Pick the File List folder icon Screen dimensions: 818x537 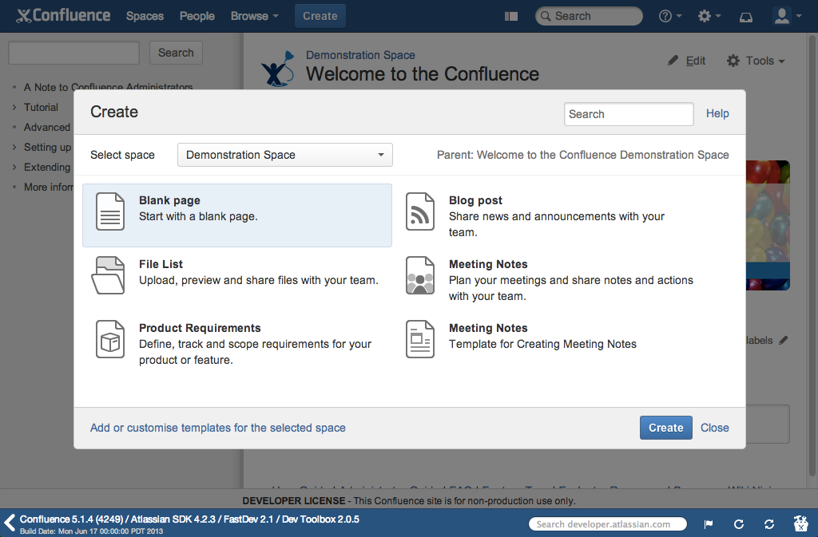coord(109,275)
